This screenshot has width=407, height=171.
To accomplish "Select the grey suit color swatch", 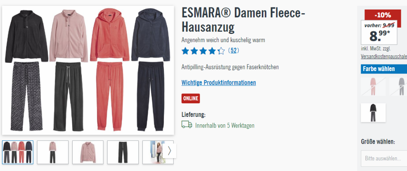I will (x=399, y=87).
